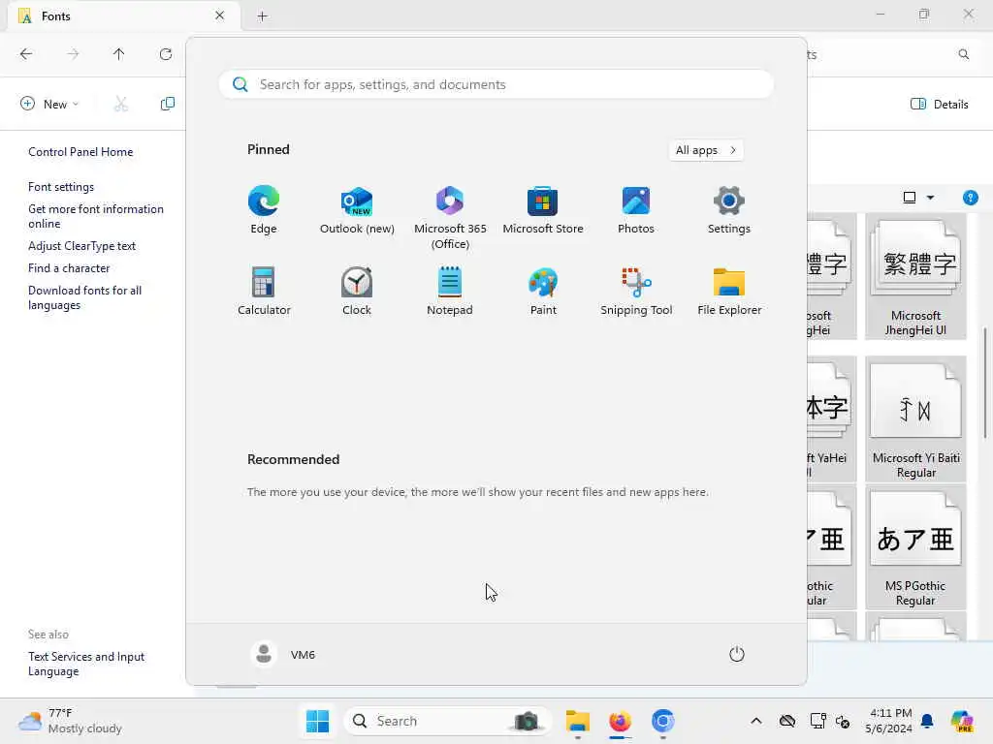Click the Windows Start button on taskbar
This screenshot has width=993, height=744.
point(317,721)
